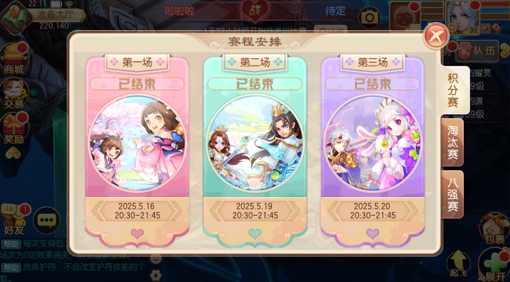The width and height of the screenshot is (510, 282).
Task: Switch to the 淘汰赛 tab
Action: (453, 142)
